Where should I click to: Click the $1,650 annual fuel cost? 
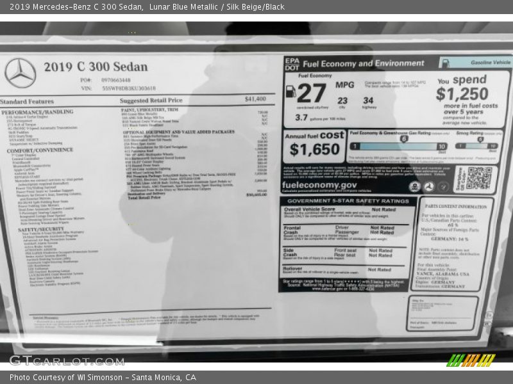pyautogui.click(x=315, y=150)
